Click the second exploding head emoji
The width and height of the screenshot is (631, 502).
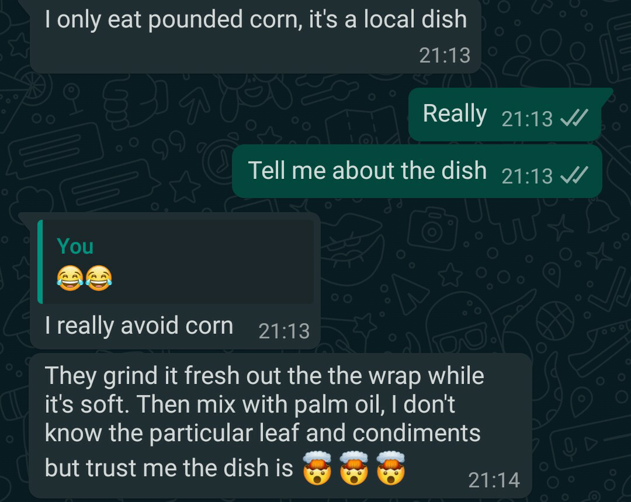tap(353, 468)
